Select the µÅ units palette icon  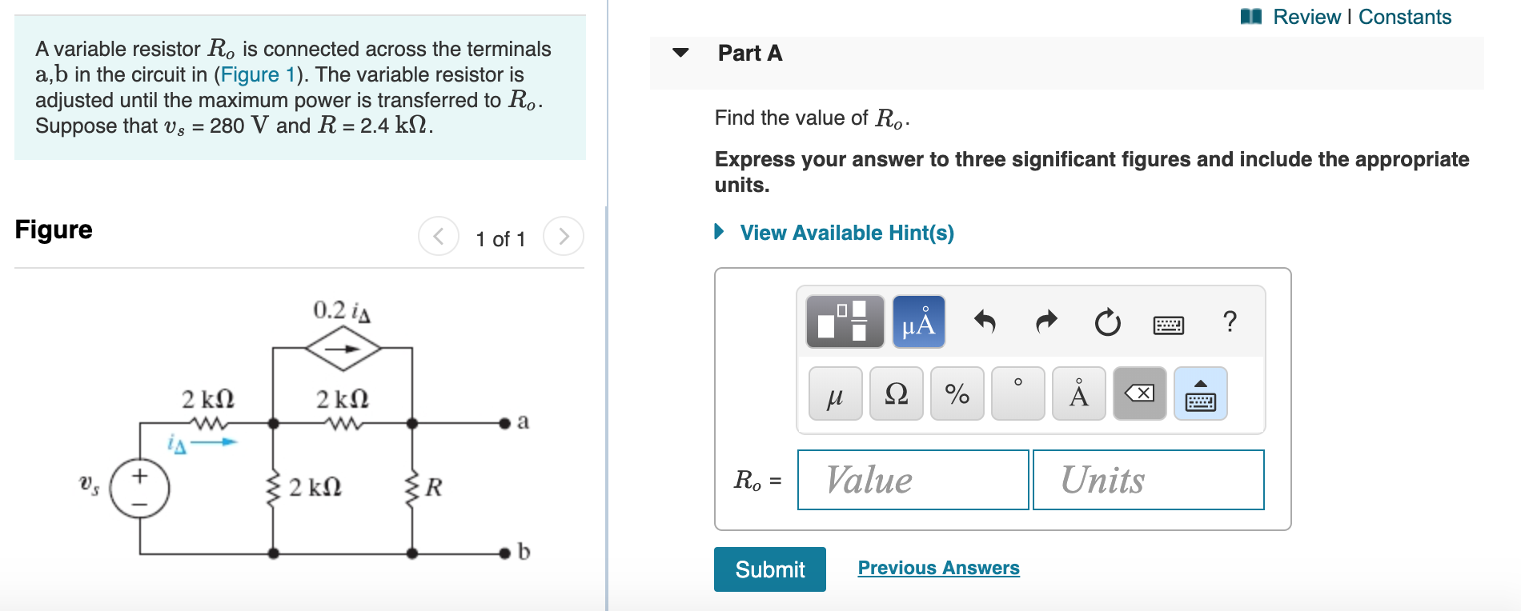[917, 322]
